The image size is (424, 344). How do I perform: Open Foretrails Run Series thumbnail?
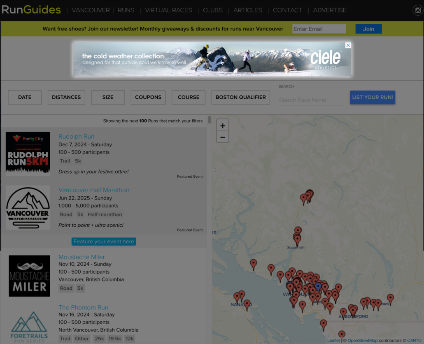(x=29, y=327)
